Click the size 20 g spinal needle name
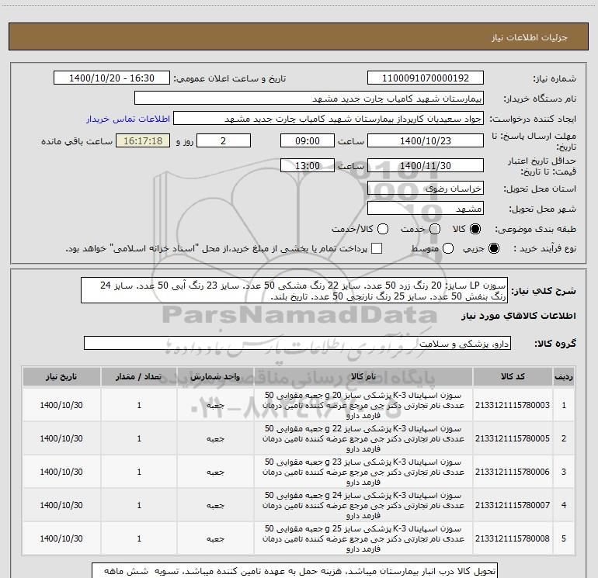This screenshot has height=578, width=598. [363, 405]
